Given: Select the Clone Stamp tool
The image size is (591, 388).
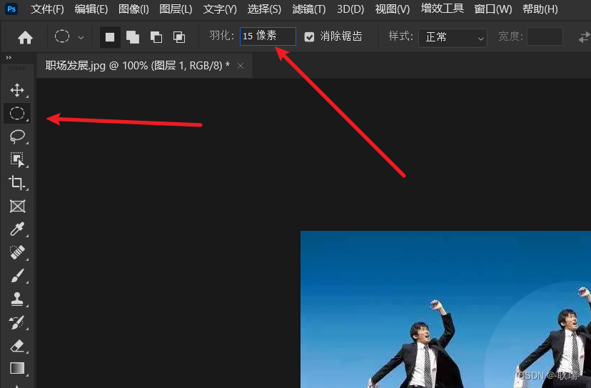Looking at the screenshot, I should 17,299.
